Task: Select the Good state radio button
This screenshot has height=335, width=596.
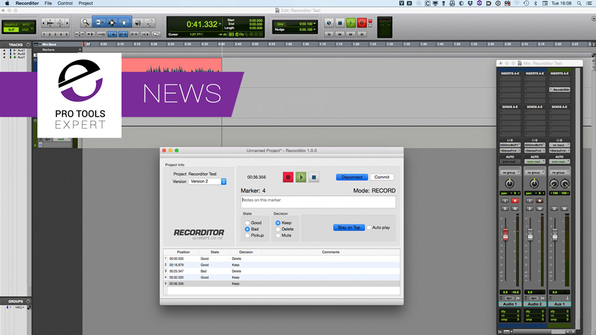Action: click(248, 223)
